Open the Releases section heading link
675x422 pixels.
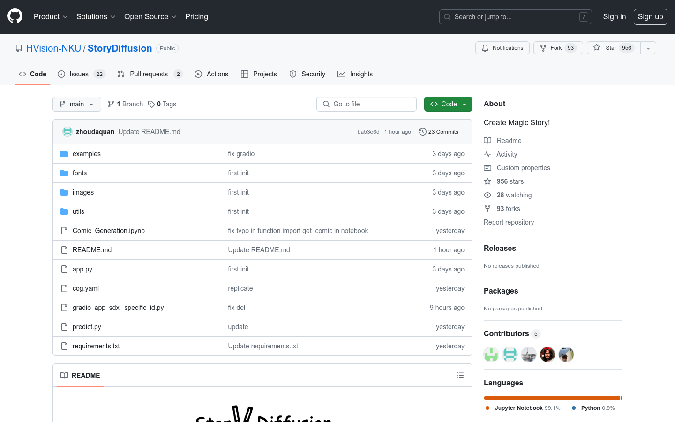(500, 249)
